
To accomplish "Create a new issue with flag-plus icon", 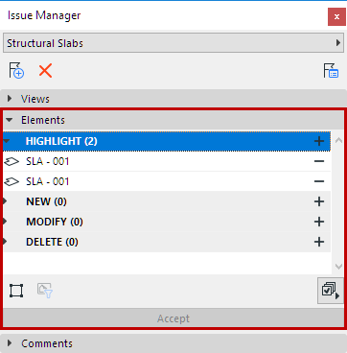I will pyautogui.click(x=16, y=71).
